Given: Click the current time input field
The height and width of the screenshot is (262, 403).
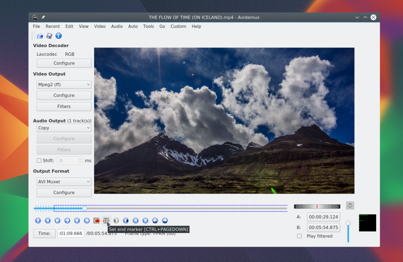Looking at the screenshot, I should [71, 233].
